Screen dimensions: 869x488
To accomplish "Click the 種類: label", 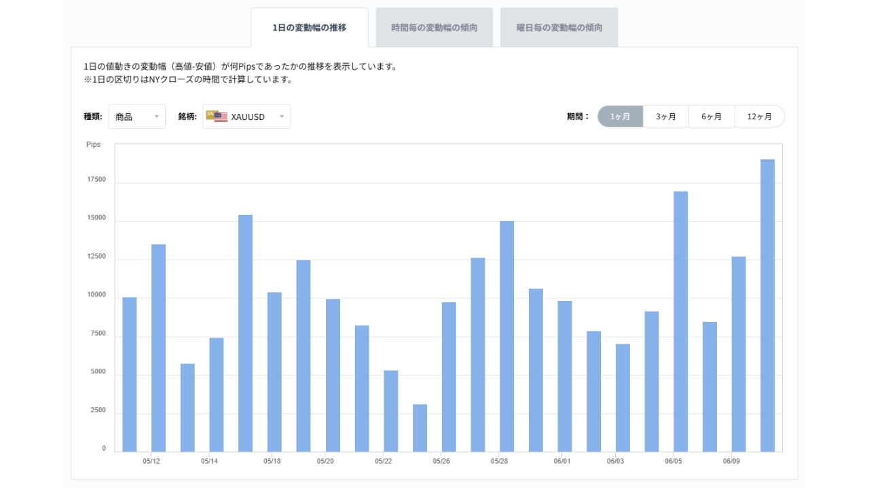I will (x=93, y=117).
